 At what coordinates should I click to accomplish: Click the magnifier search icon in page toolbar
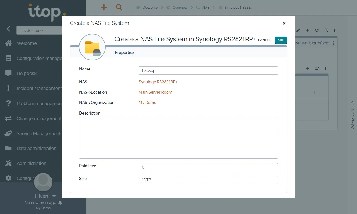coord(326,30)
